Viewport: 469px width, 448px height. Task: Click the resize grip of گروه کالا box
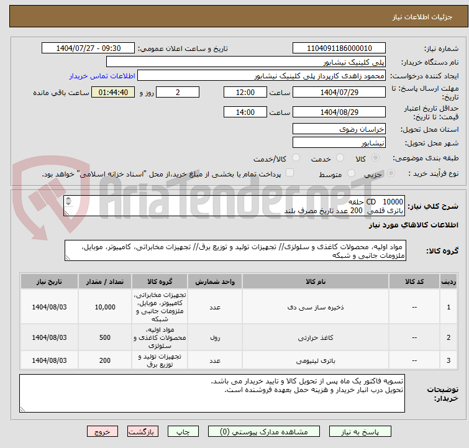tap(68, 258)
